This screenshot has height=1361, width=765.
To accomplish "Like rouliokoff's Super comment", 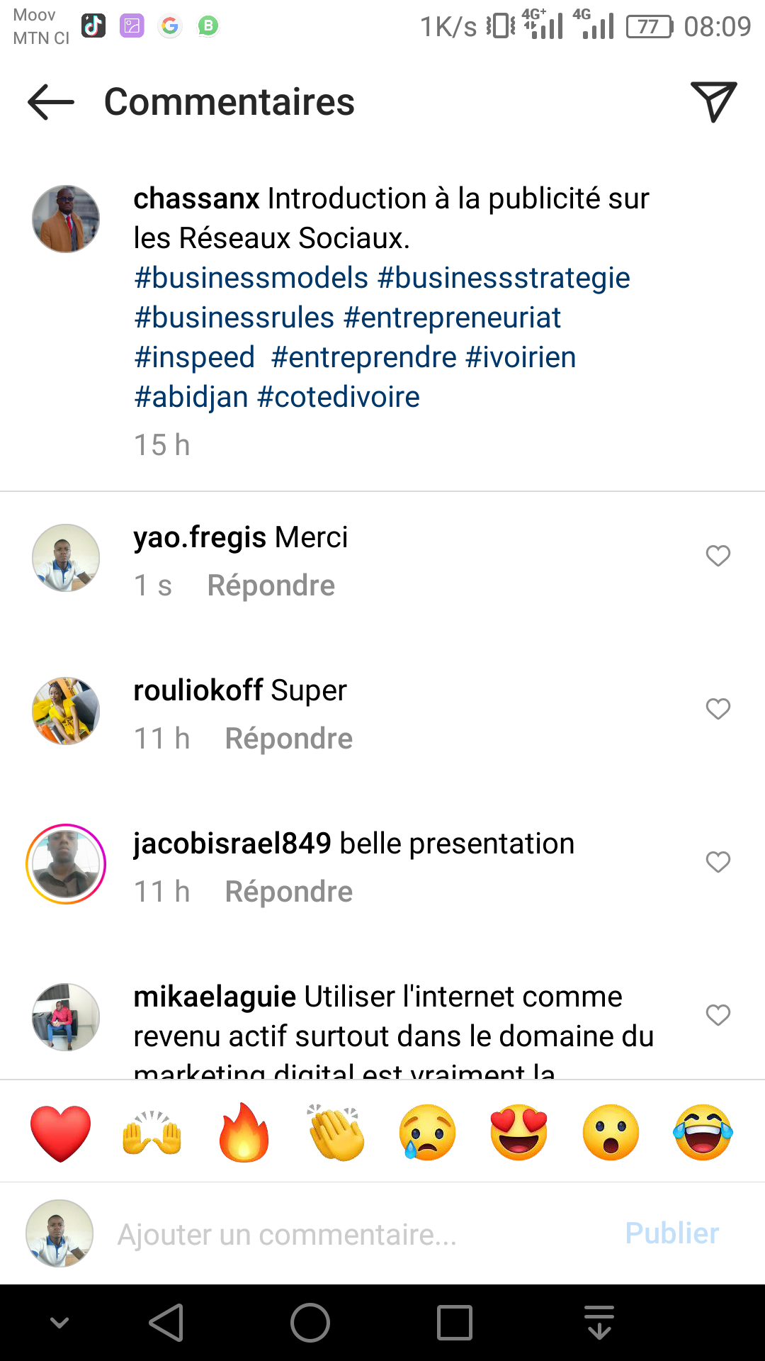I will 718,709.
